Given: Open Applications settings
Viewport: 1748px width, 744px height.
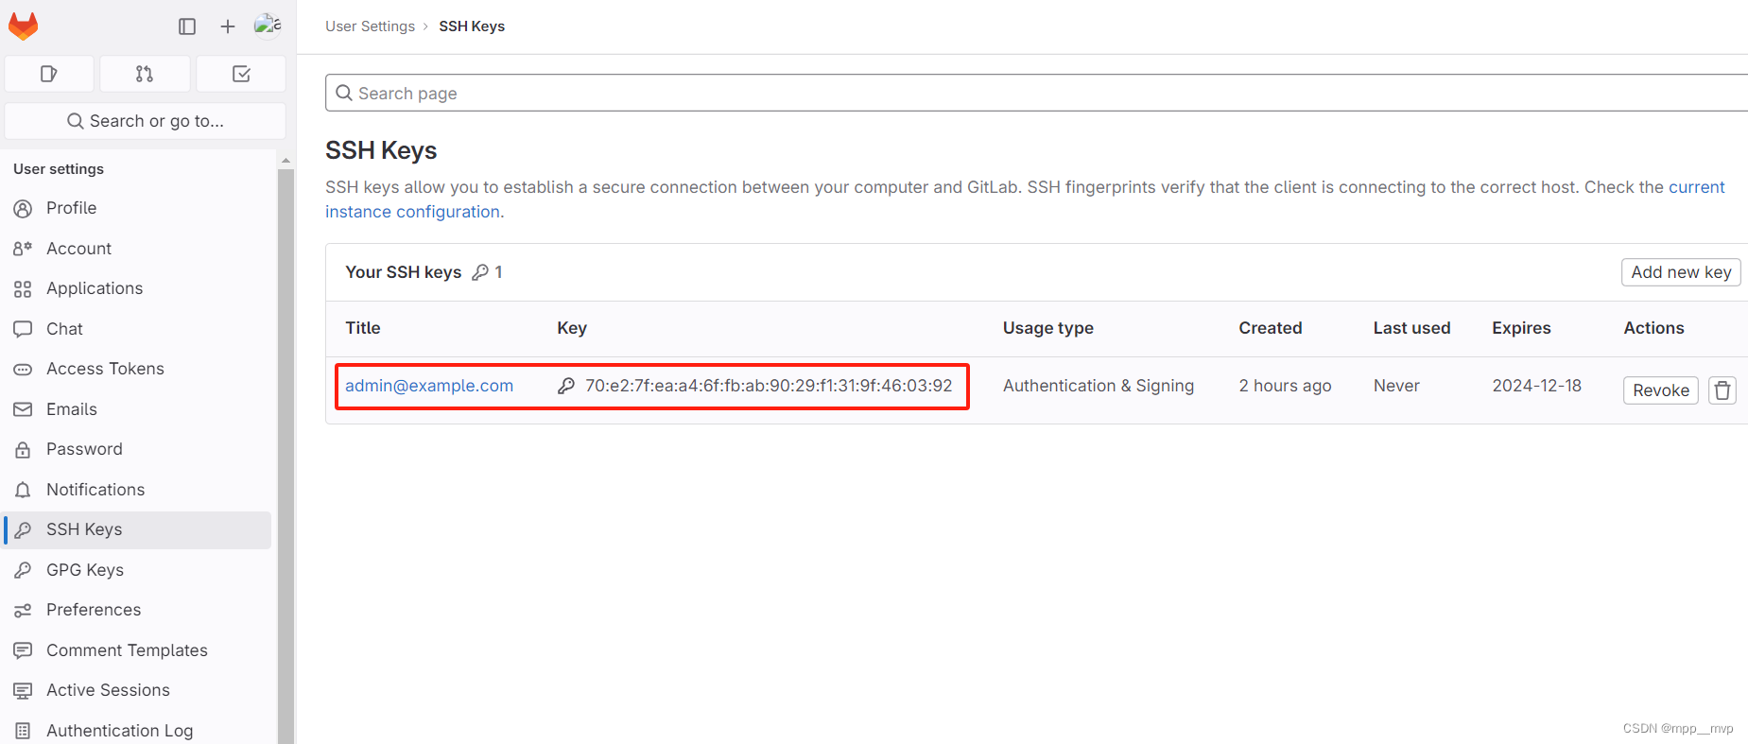Looking at the screenshot, I should [137, 288].
